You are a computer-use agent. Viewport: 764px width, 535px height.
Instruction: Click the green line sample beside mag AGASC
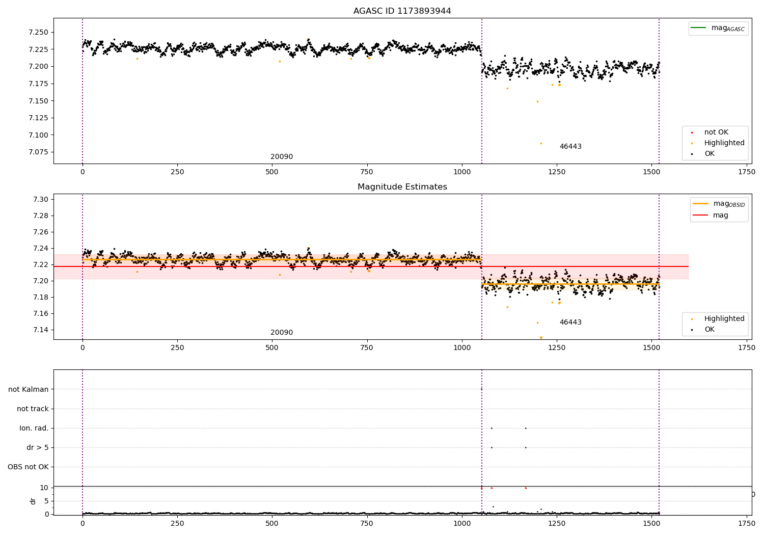point(699,28)
